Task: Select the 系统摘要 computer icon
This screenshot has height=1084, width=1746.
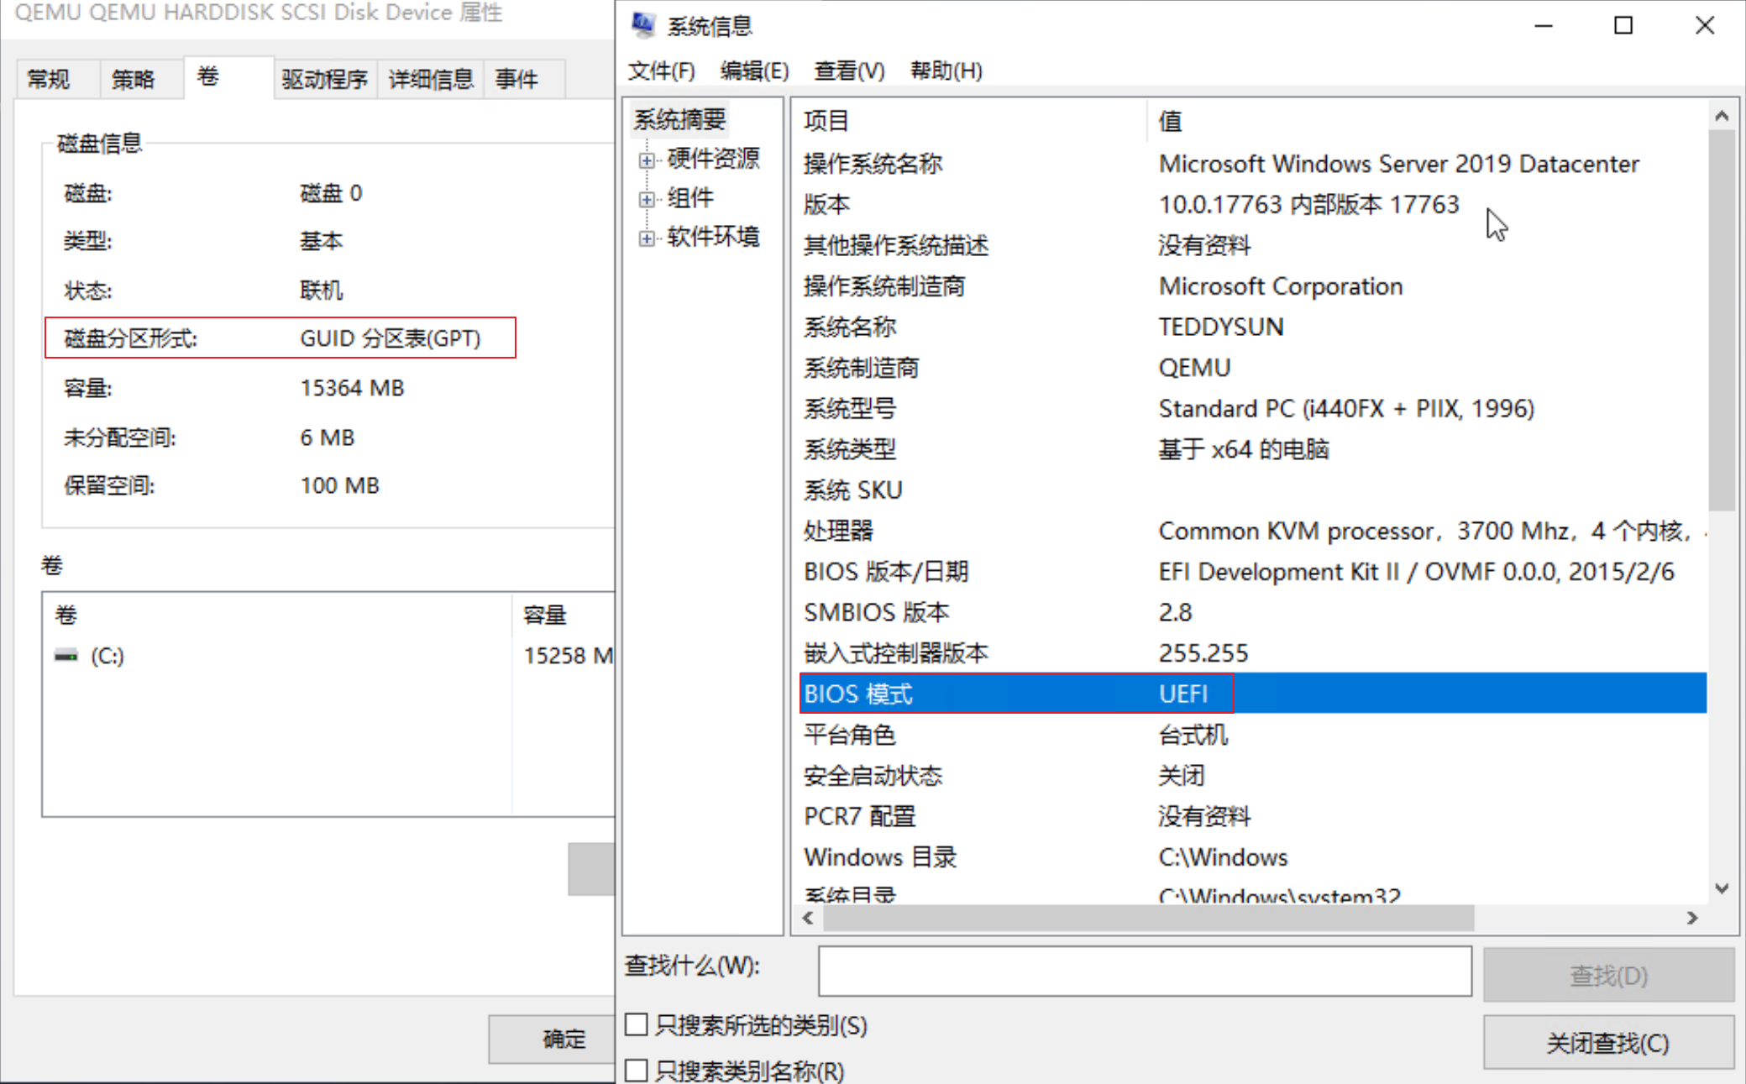Action: pyautogui.click(x=679, y=119)
